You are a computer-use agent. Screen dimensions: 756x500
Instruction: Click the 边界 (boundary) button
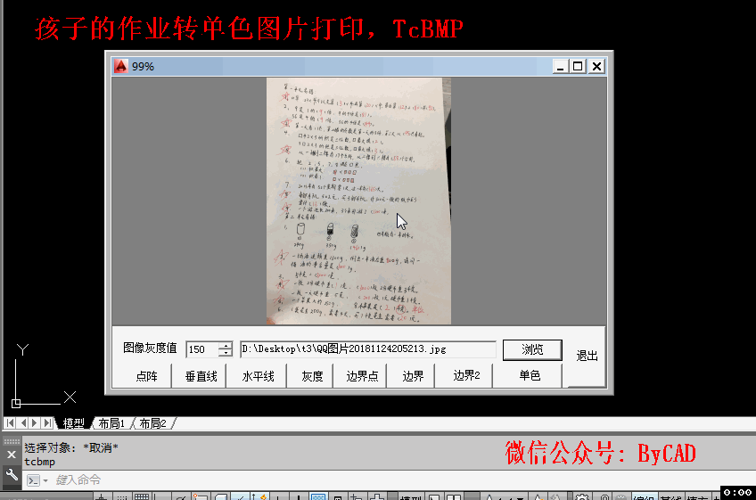click(x=413, y=376)
